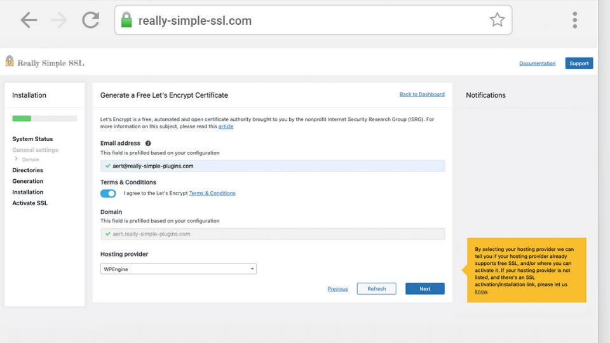
Task: Open the Back to Dashboard link
Action: coord(422,95)
